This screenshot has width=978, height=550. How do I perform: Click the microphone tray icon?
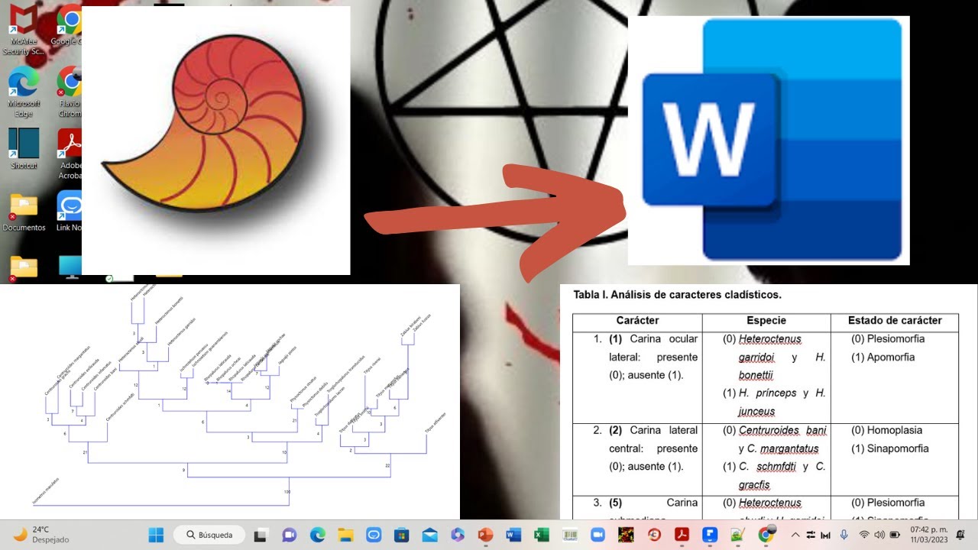(x=844, y=535)
